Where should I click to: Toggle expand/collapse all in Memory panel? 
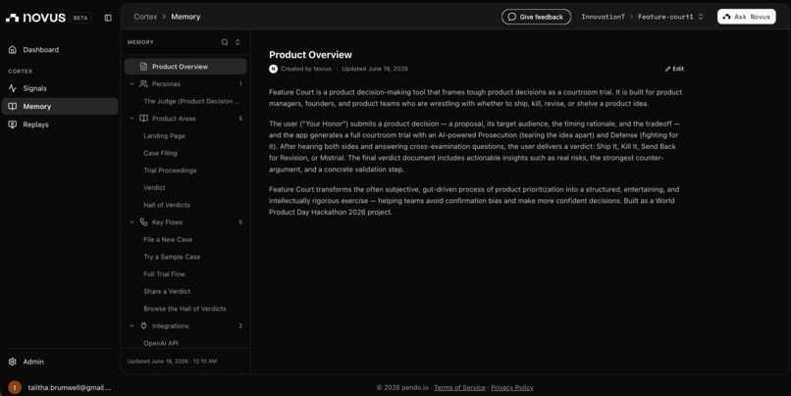(237, 42)
